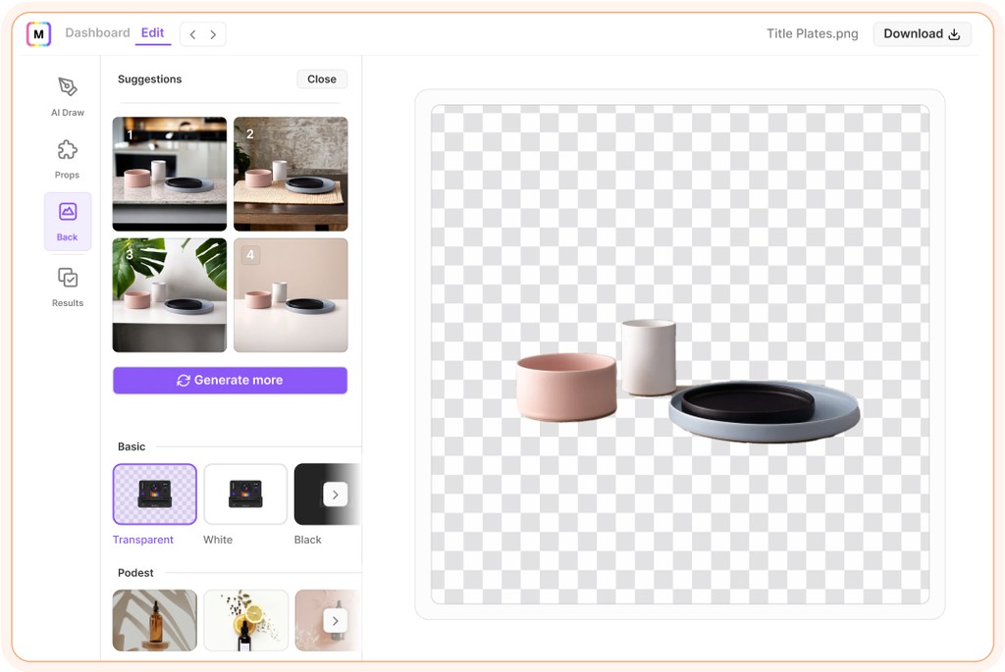The height and width of the screenshot is (672, 1005).
Task: Click the Transparent label text
Action: point(143,540)
